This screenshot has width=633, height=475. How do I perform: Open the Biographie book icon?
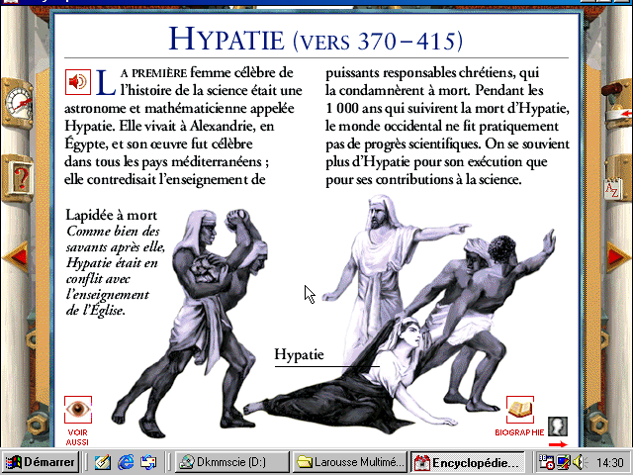(520, 410)
